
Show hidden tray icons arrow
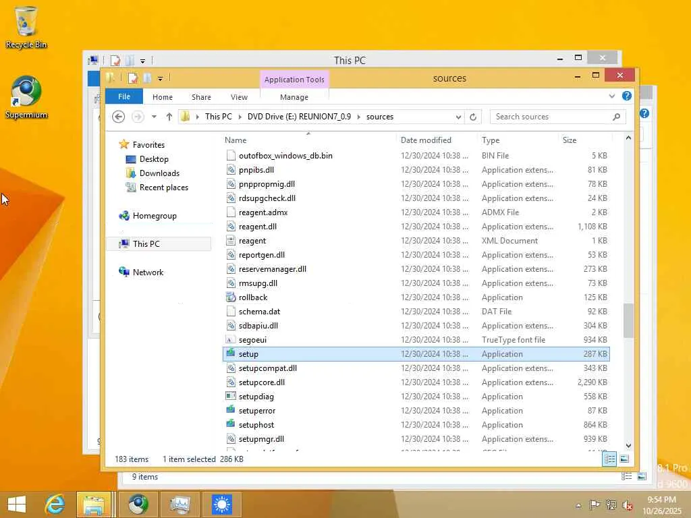(578, 505)
